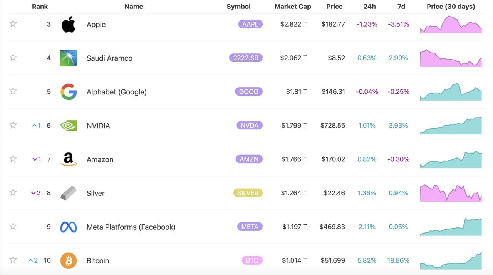Click the NVIDIA logo icon
Screen dimensions: 493x275
click(69, 126)
